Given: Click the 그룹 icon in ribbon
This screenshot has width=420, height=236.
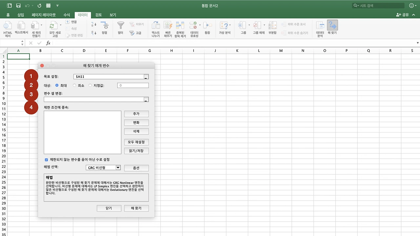Looking at the screenshot, I should (x=242, y=26).
